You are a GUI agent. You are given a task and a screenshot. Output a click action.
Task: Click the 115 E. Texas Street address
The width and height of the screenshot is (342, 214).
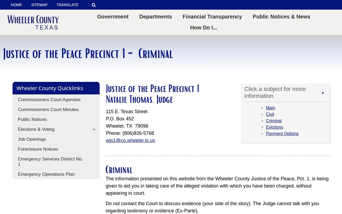click(x=127, y=112)
